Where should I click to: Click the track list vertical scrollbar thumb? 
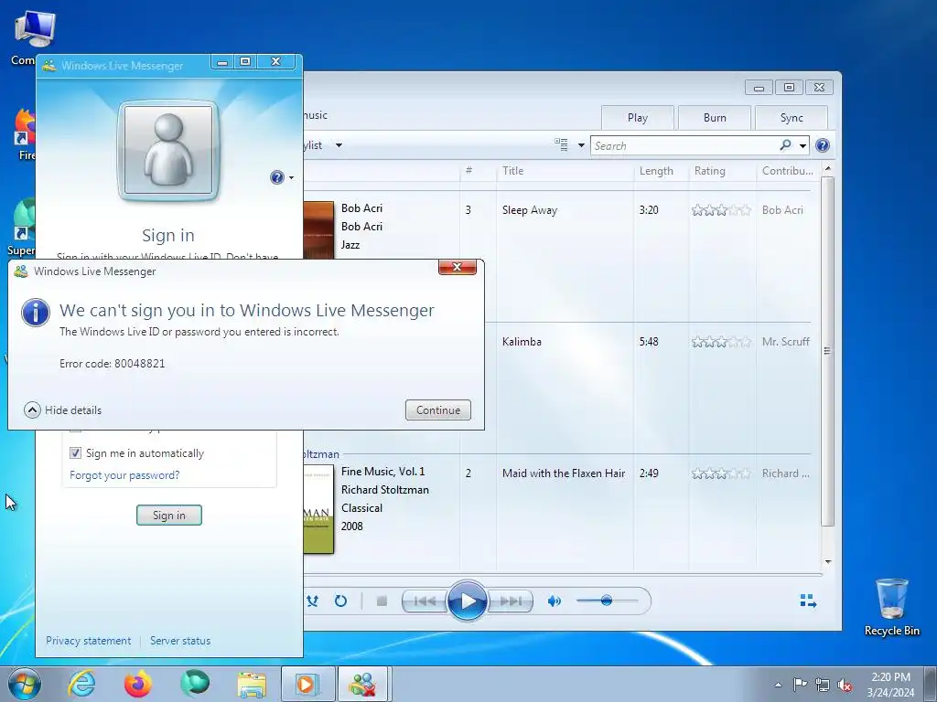coord(827,351)
